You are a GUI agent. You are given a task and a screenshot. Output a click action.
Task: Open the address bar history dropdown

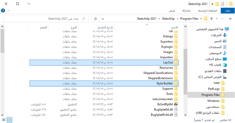point(103,19)
